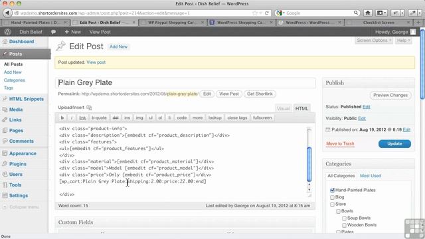Open the comments bubble in admin bar
425x239 pixels.
click(x=53, y=32)
